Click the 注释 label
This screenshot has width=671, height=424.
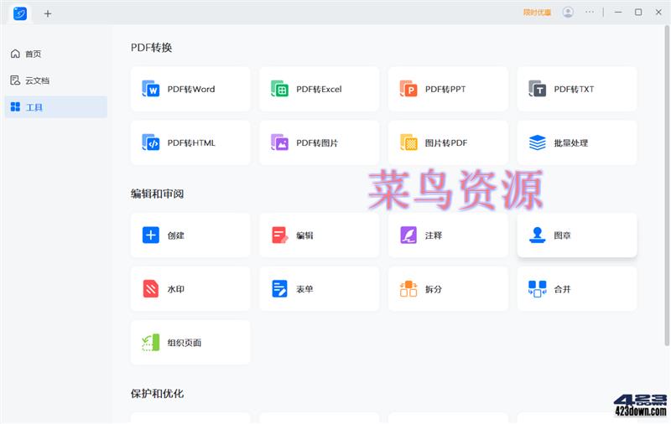coord(434,235)
